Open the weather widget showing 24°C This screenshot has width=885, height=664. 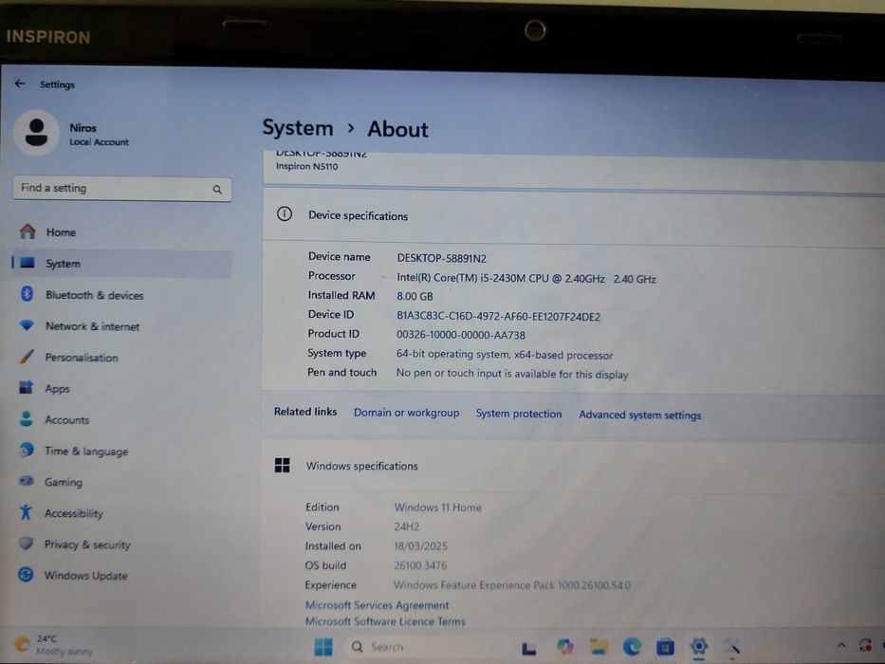click(54, 645)
